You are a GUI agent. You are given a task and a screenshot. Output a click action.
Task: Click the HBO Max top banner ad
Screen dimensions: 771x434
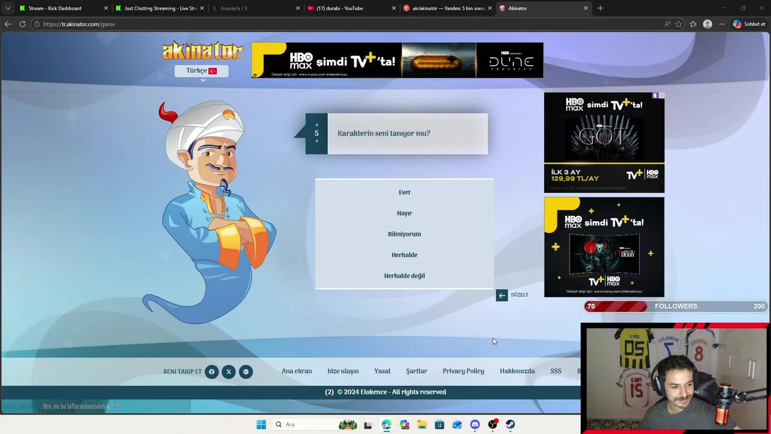click(397, 60)
